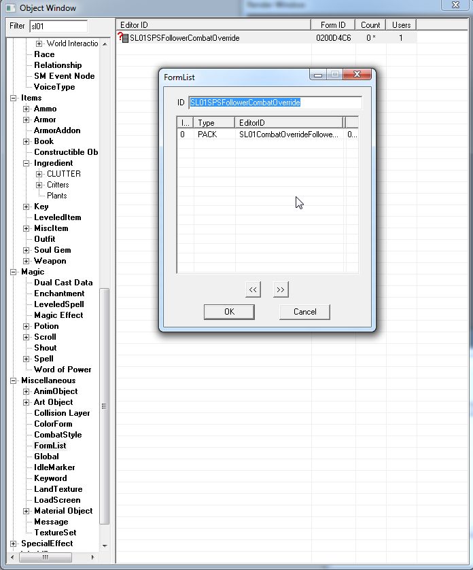Viewport: 473px width, 570px height.
Task: Sort by Form ID column header
Action: pos(333,25)
